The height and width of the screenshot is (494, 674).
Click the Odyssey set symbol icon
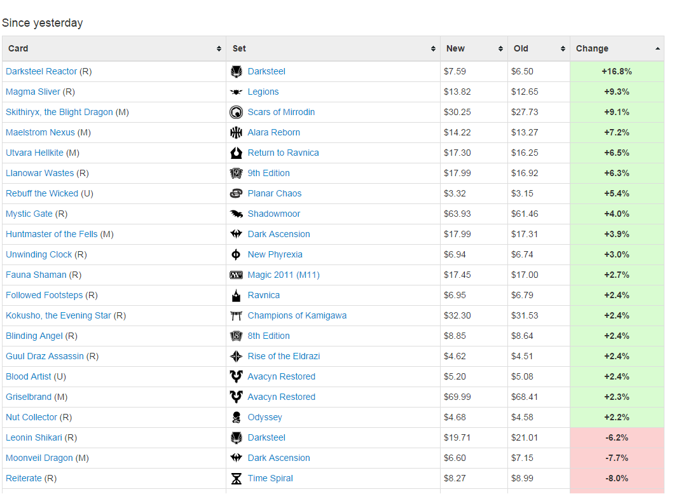tap(236, 418)
